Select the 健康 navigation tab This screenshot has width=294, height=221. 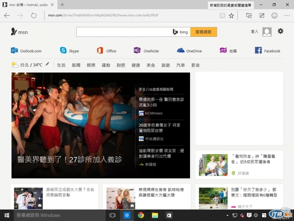coord(136,65)
